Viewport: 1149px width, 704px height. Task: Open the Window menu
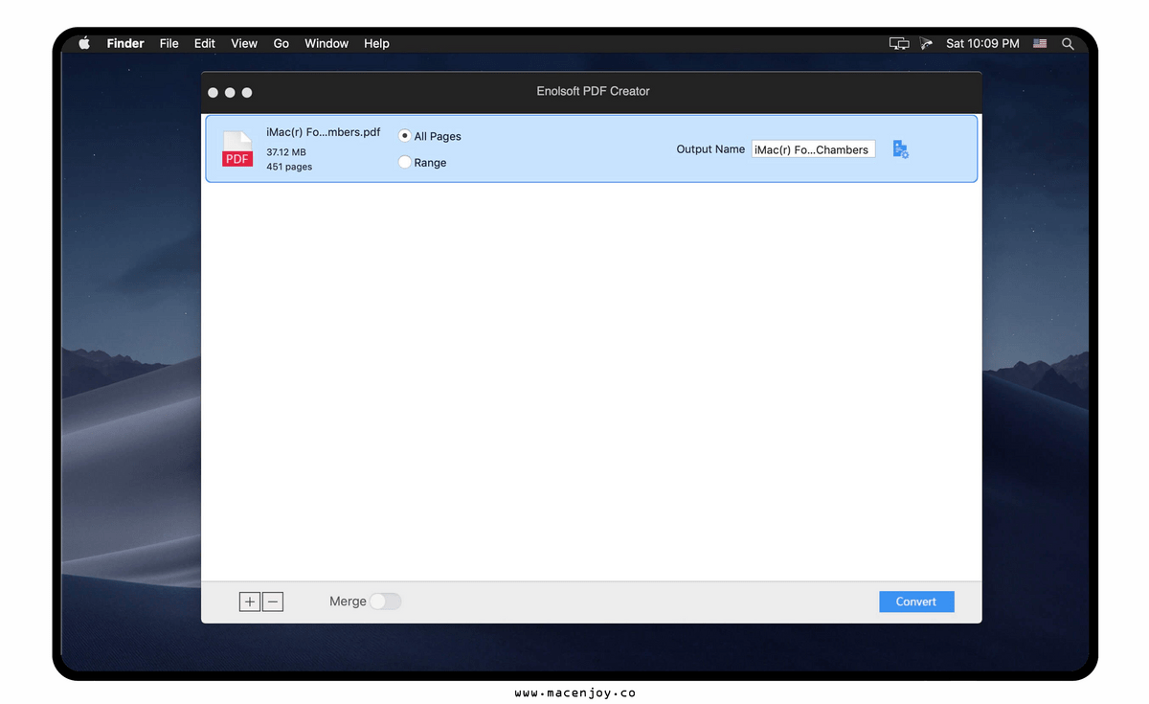pos(327,43)
